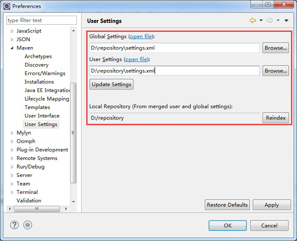This screenshot has width=297, height=241.
Task: Open the forward history dropdown arrow
Action: (x=278, y=20)
